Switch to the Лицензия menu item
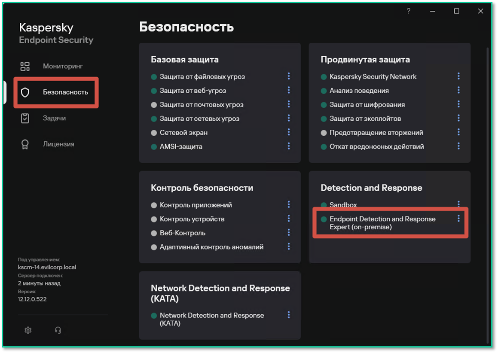This screenshot has height=353, width=498. pyautogui.click(x=58, y=144)
